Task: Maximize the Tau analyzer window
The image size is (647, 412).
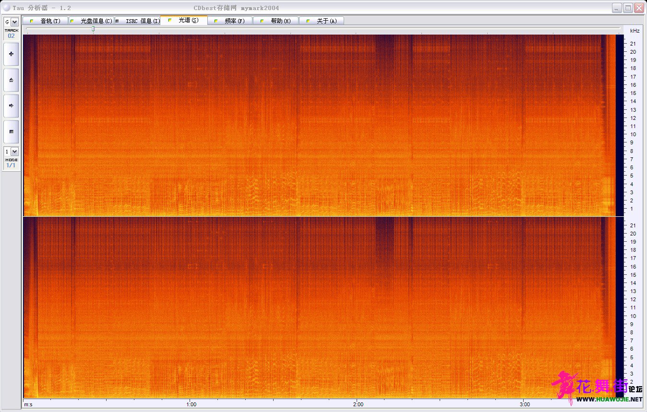Action: pyautogui.click(x=628, y=8)
